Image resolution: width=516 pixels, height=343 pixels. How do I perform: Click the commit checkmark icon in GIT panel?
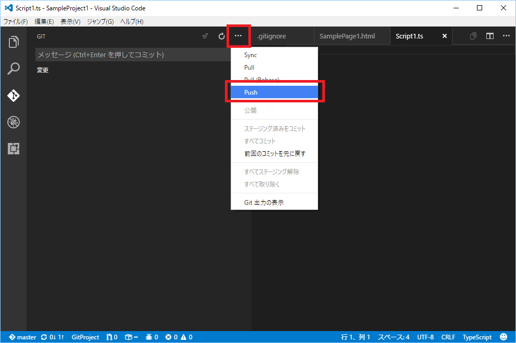click(205, 36)
